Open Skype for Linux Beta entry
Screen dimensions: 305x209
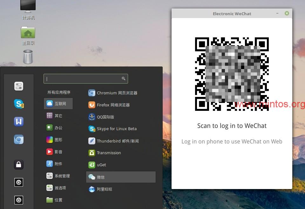tap(116, 129)
